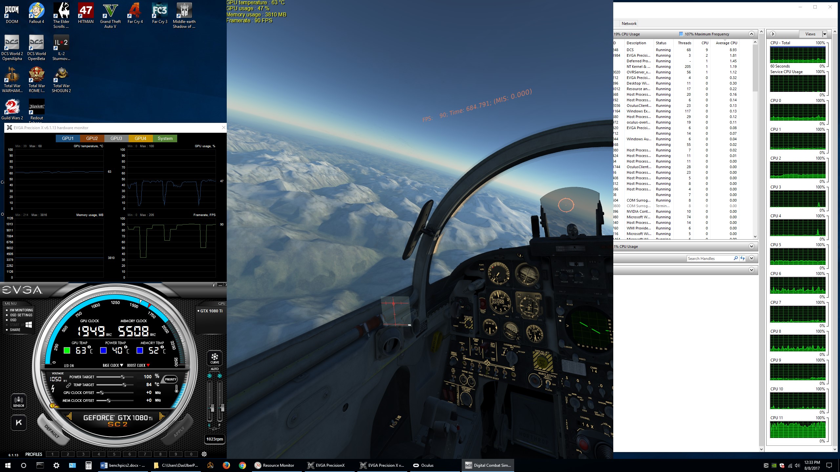Image resolution: width=840 pixels, height=472 pixels.
Task: Click the 1023rpm fan speed readout
Action: 215,439
